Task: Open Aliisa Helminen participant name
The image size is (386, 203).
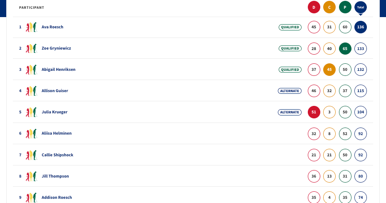Action: pyautogui.click(x=57, y=133)
